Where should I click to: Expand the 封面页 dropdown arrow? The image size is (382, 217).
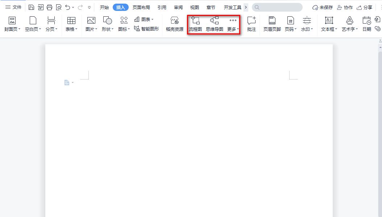coord(19,29)
